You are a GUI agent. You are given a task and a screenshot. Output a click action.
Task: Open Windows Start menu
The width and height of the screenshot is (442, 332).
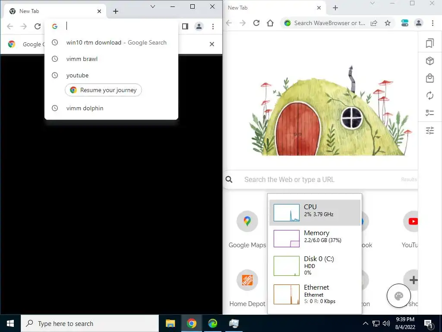10,323
